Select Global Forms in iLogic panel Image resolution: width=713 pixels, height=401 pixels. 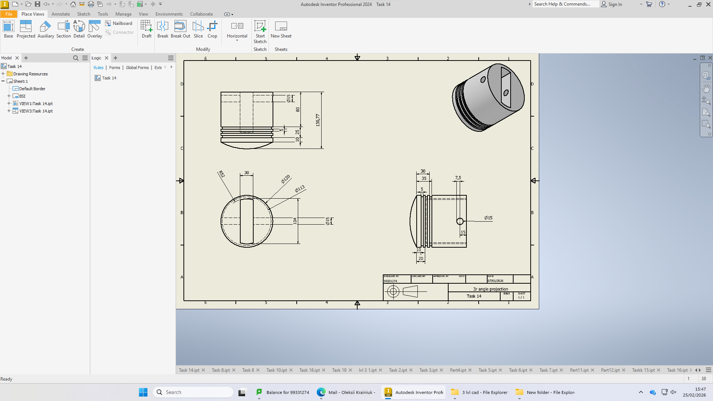[137, 68]
